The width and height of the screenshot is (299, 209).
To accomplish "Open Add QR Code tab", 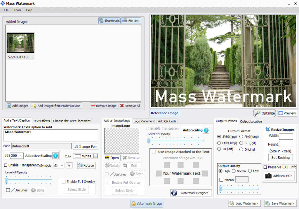I will pos(167,121).
